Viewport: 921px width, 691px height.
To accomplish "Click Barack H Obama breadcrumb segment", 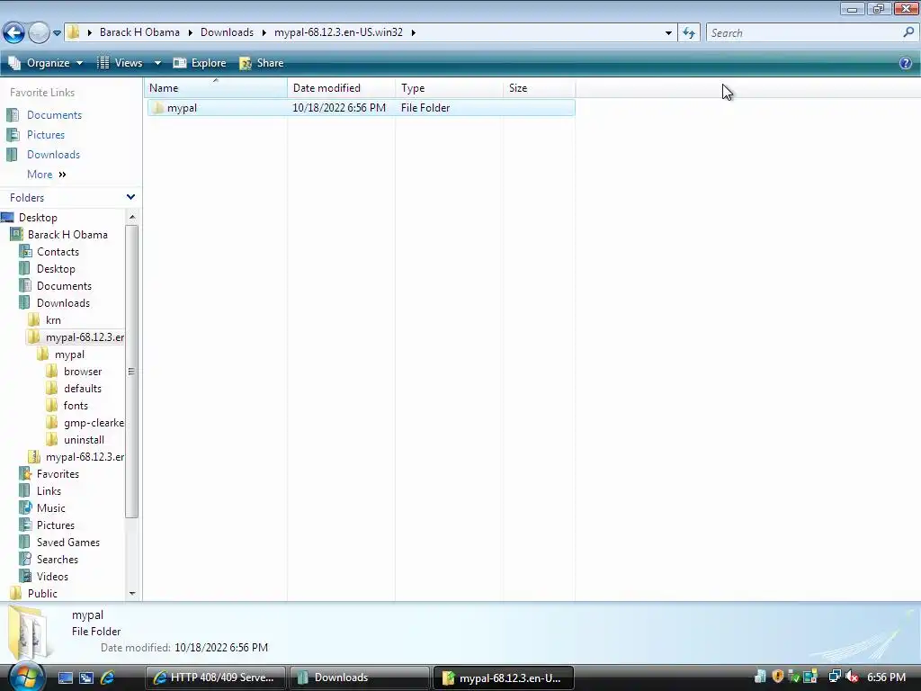I will coord(139,32).
